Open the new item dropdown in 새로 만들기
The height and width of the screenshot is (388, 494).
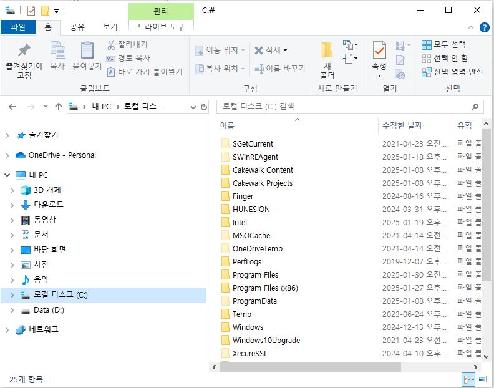pyautogui.click(x=350, y=45)
